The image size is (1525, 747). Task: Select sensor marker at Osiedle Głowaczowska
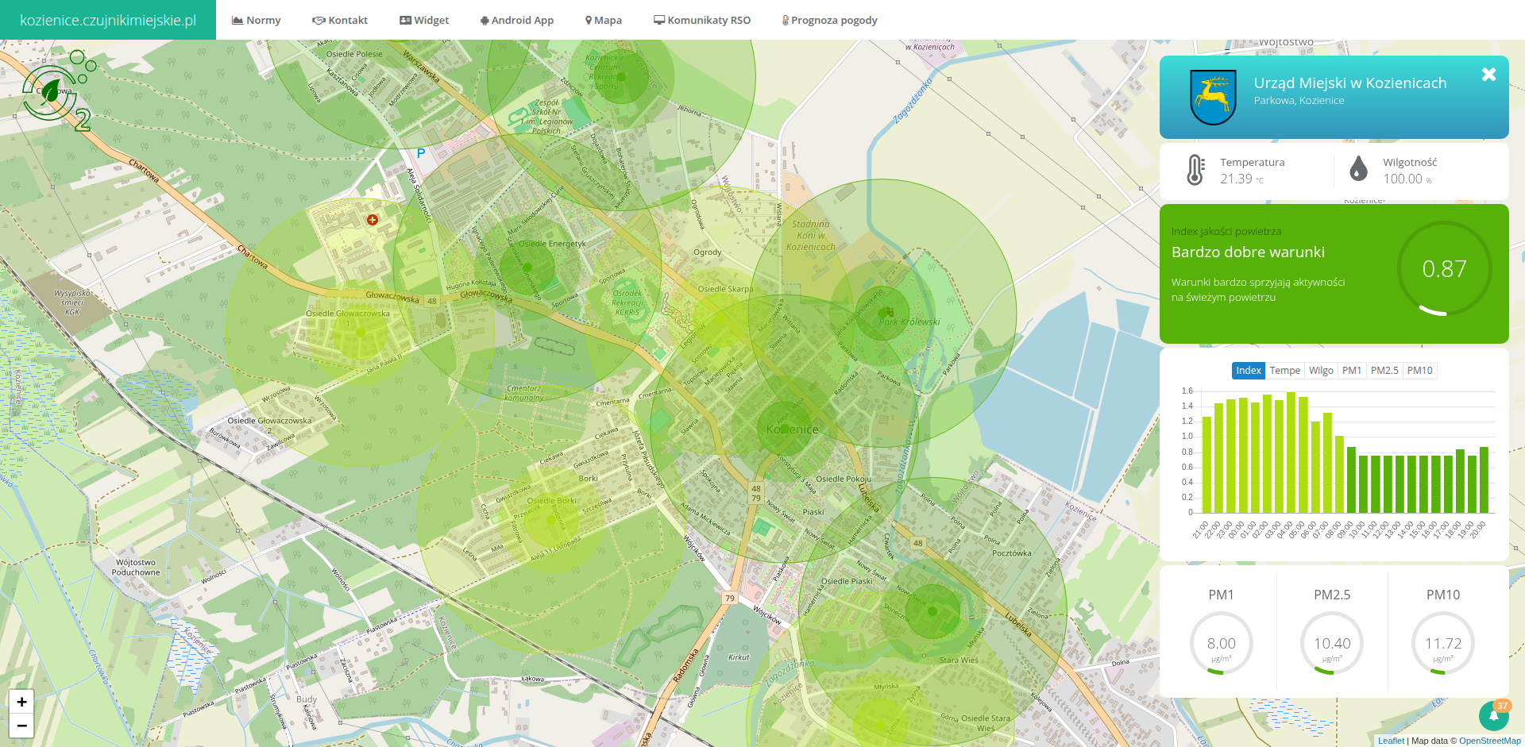(x=361, y=333)
